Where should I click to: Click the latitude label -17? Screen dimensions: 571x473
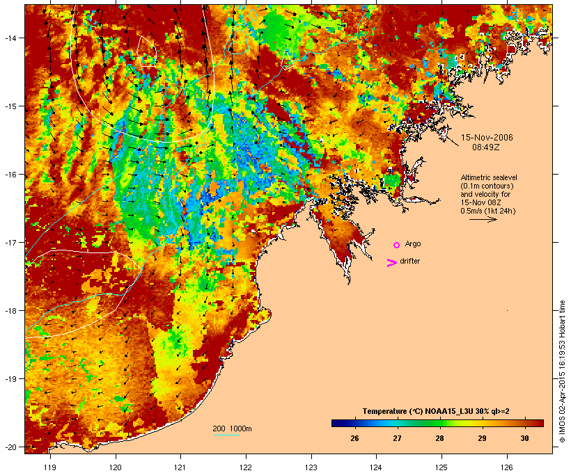click(x=10, y=242)
